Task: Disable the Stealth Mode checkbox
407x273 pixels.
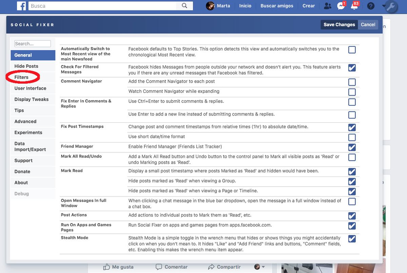Action: pos(352,239)
